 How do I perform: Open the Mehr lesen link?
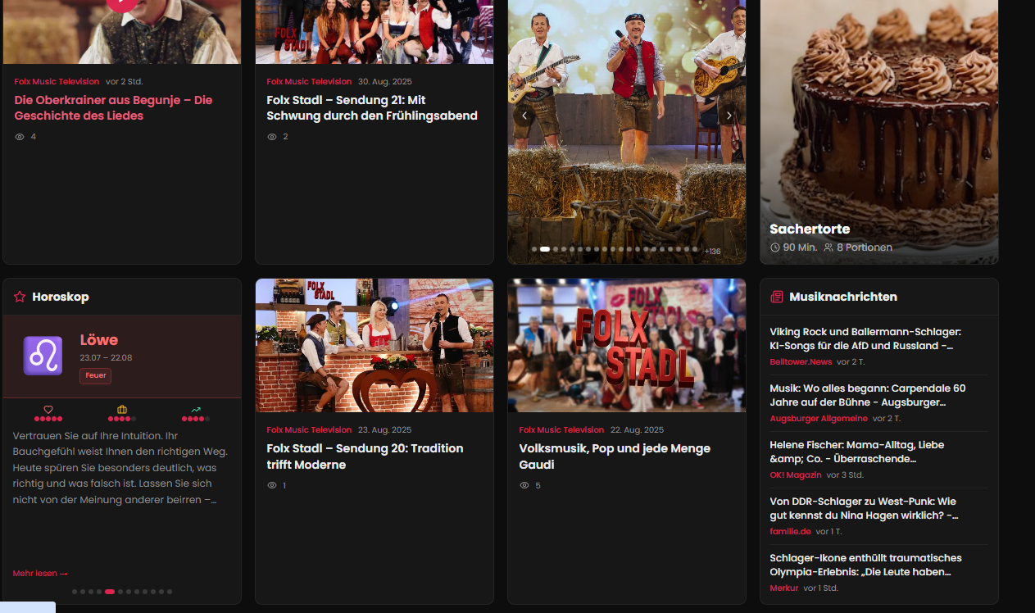(40, 574)
